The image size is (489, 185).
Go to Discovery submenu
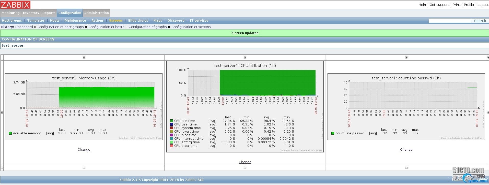[176, 21]
